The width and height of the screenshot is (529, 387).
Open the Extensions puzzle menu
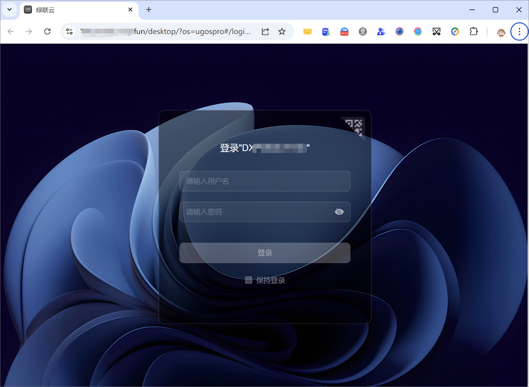point(473,32)
